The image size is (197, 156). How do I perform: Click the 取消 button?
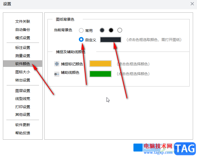[177, 148]
